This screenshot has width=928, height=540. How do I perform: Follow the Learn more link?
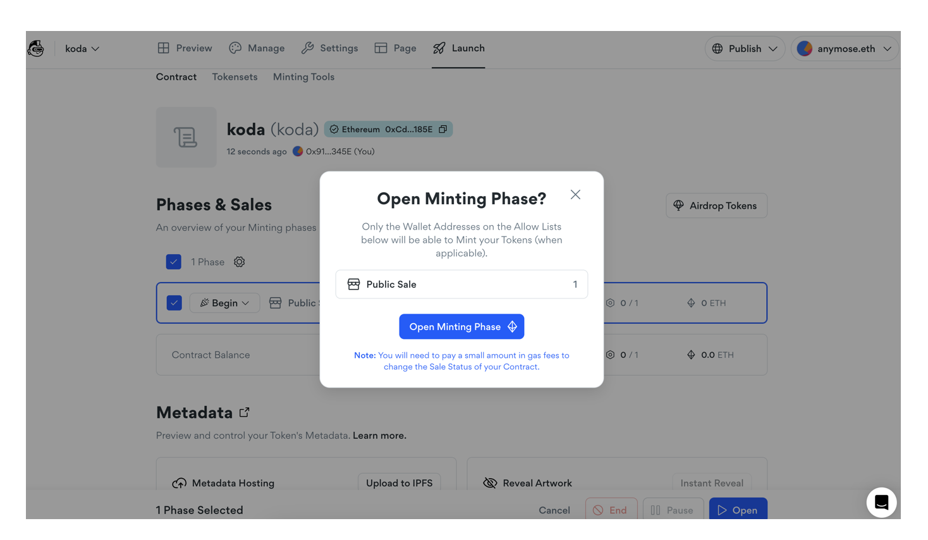click(379, 436)
